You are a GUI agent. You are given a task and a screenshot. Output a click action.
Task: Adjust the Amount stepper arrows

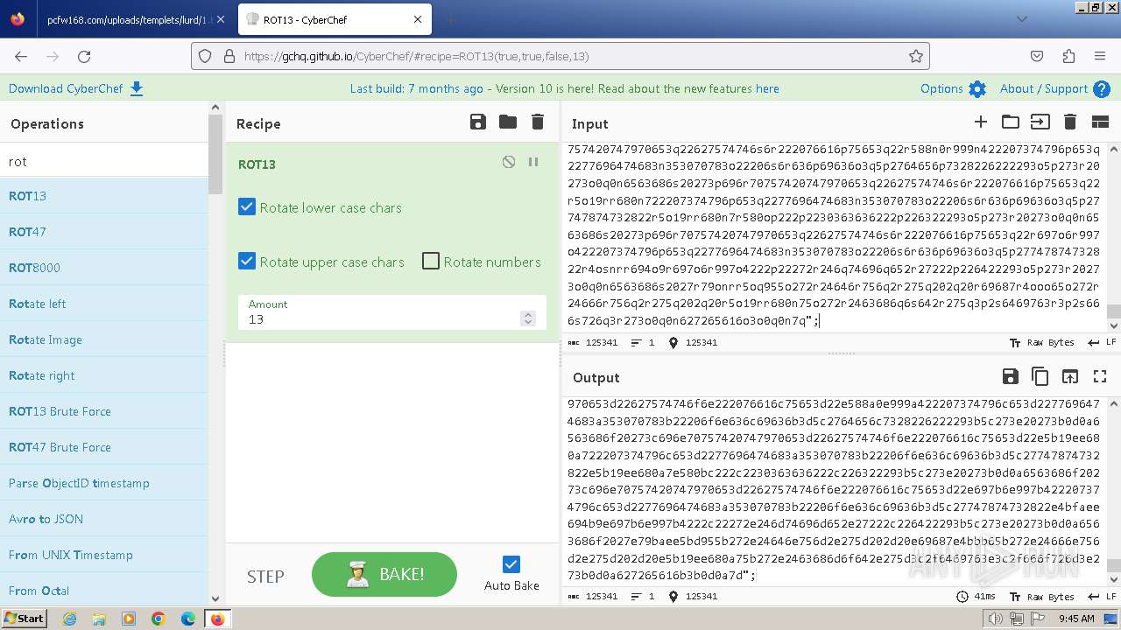527,318
